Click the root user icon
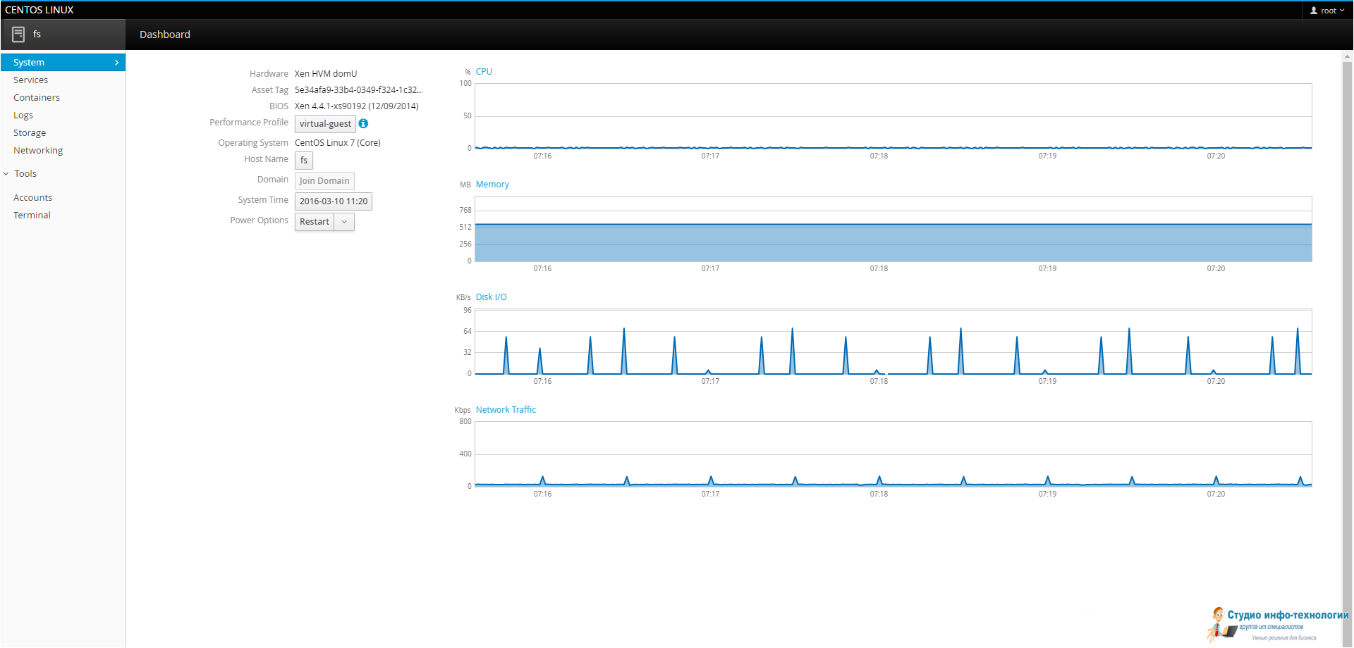Screen dimensions: 1354x648 click(1314, 11)
